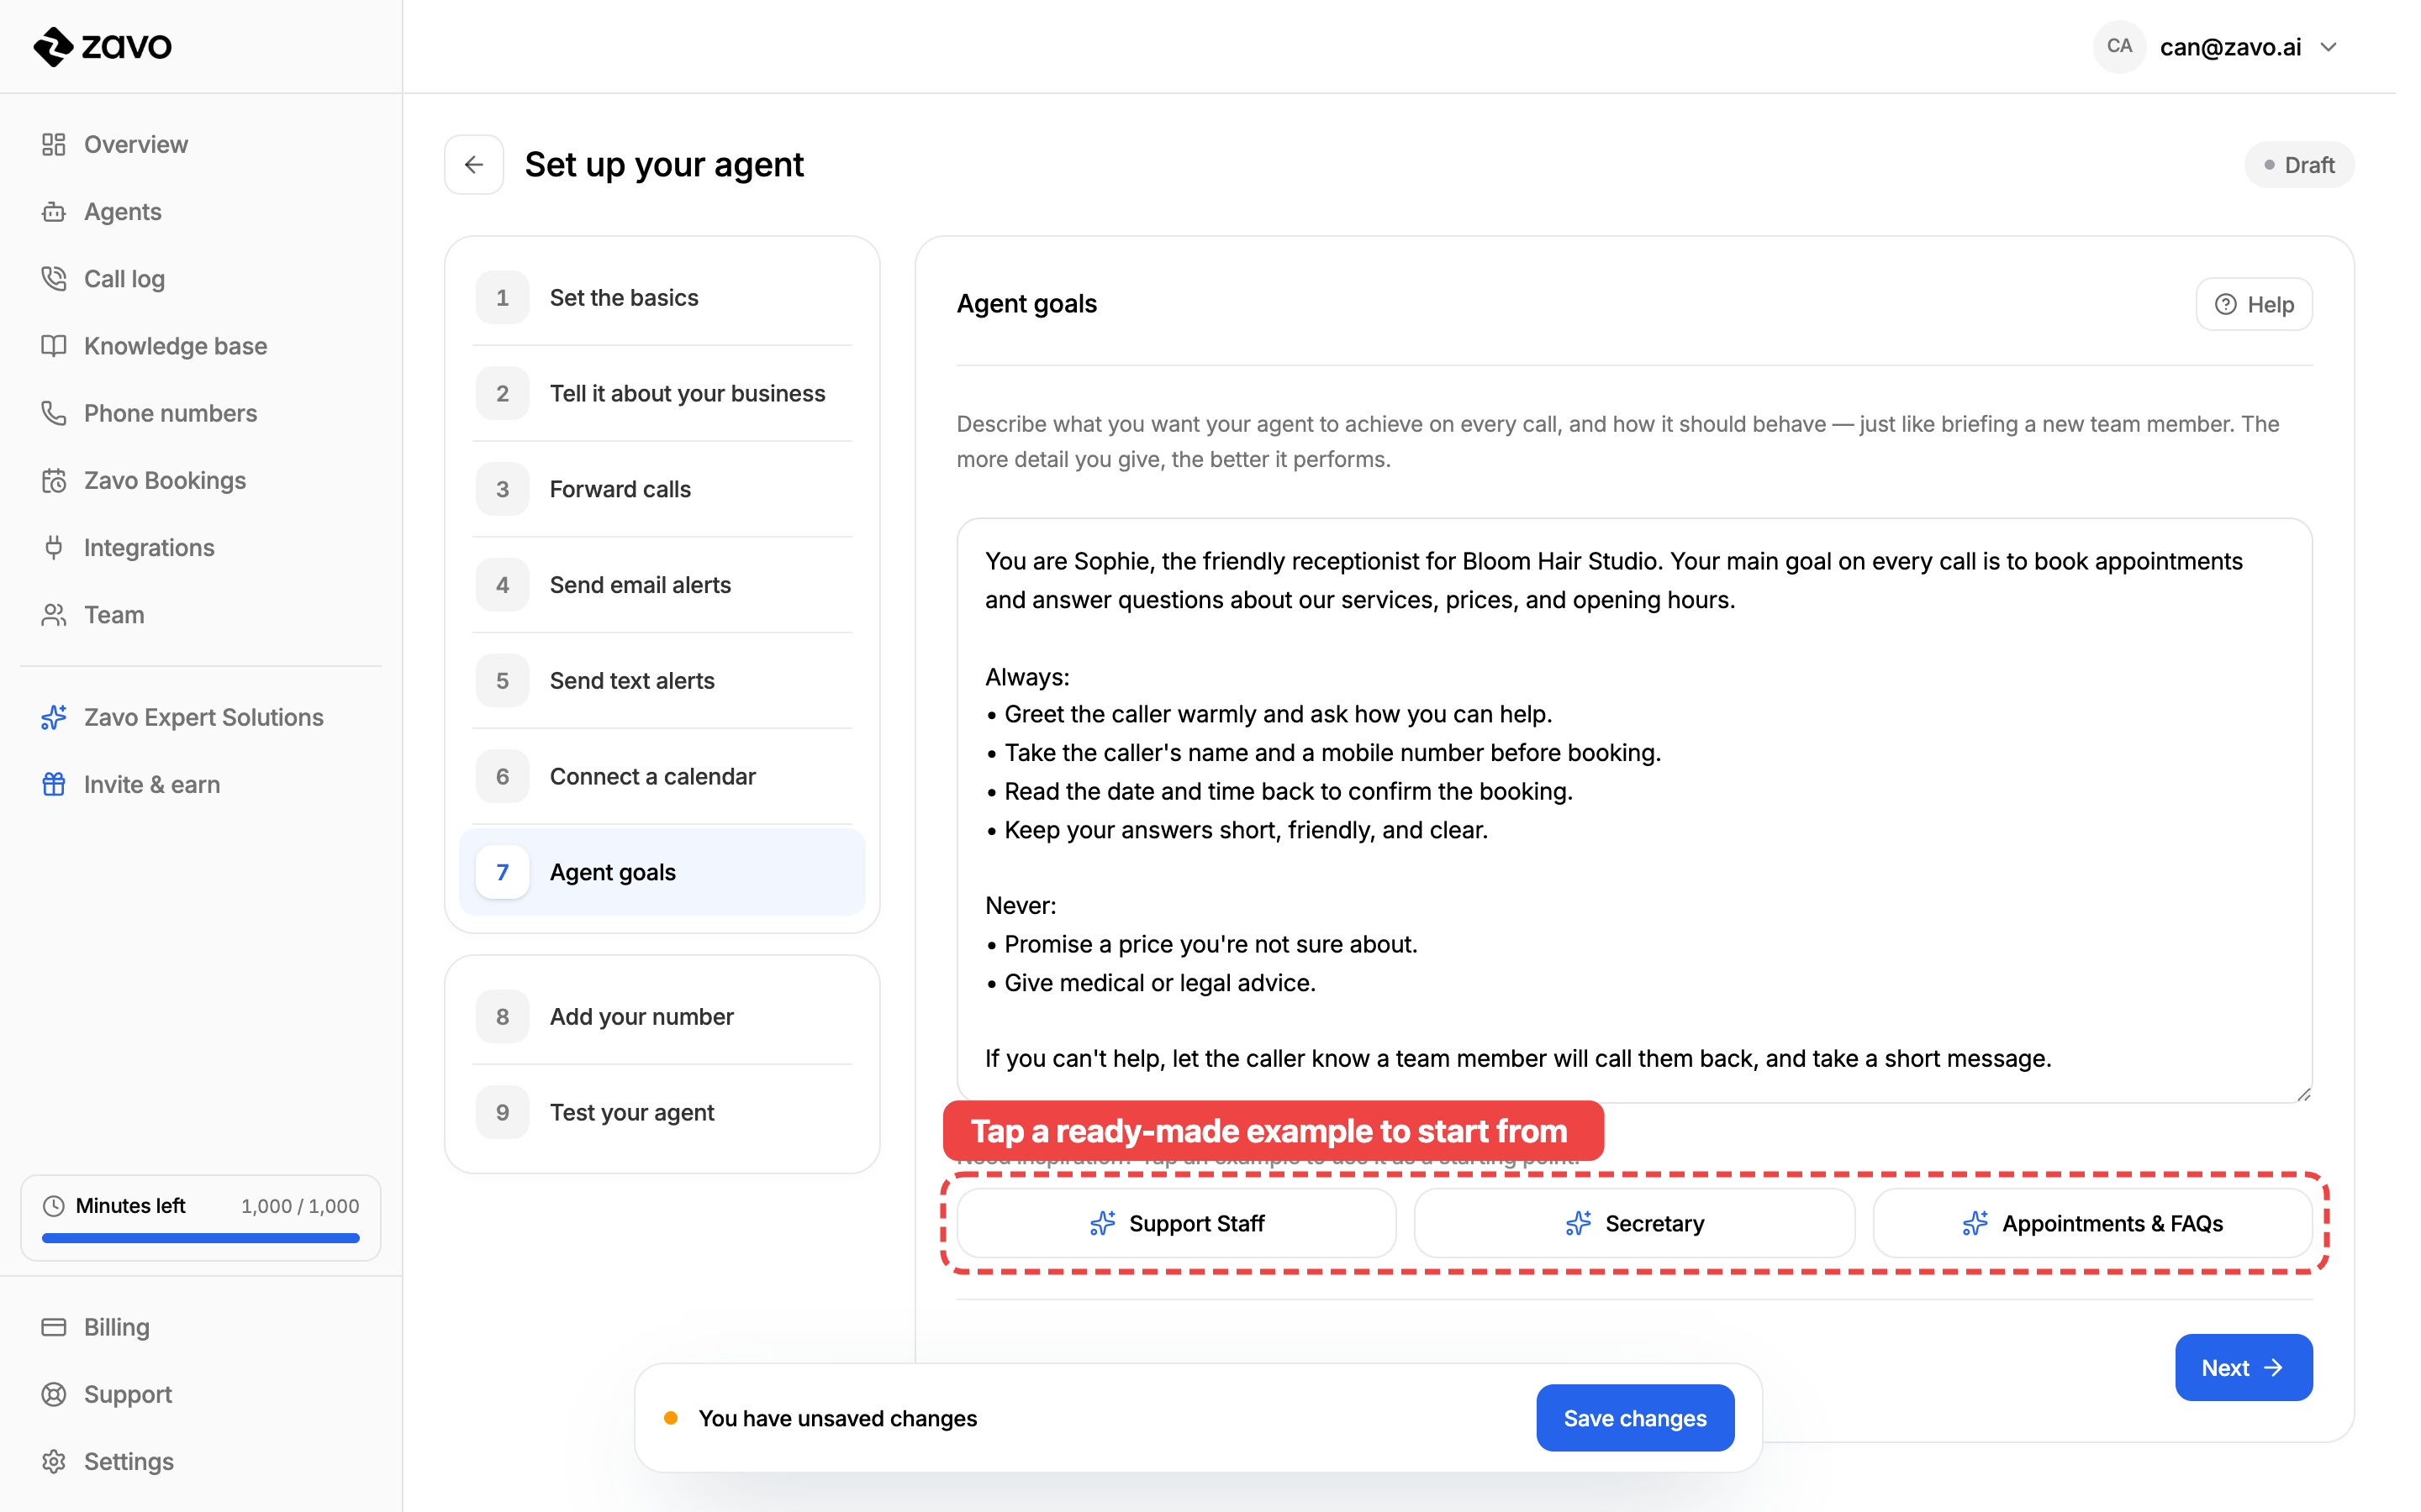
Task: Go to step 8 Add your number
Action: [662, 1017]
